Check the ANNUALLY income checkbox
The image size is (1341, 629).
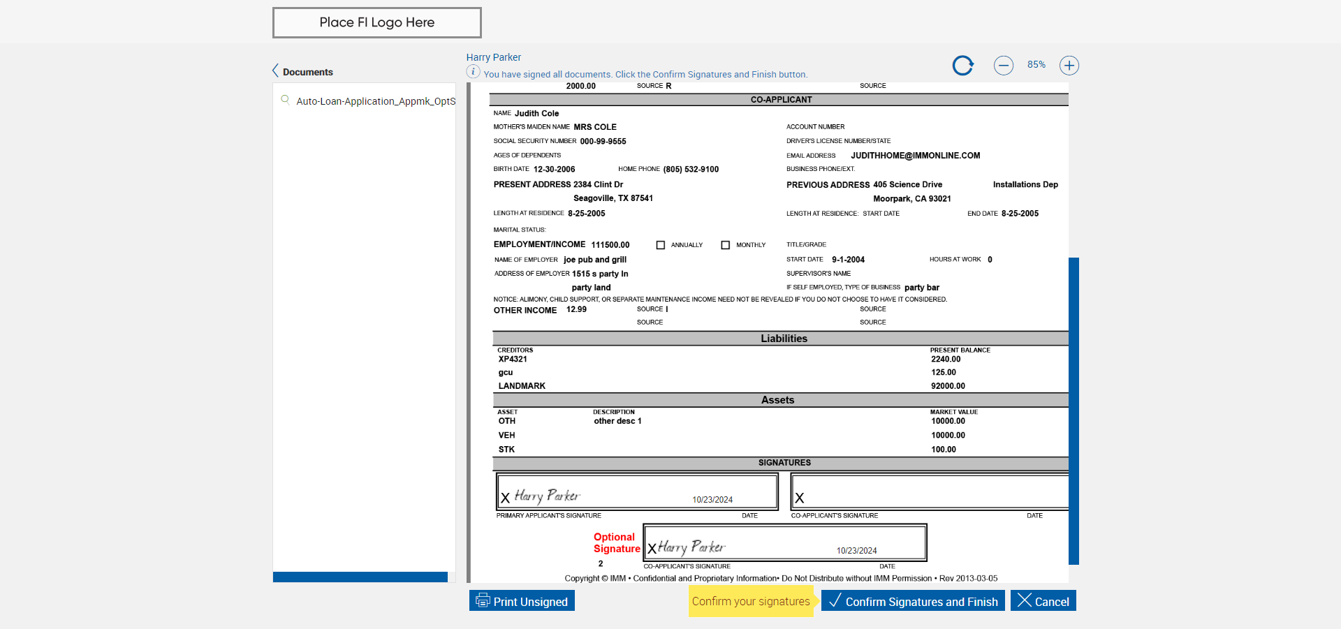pos(661,245)
